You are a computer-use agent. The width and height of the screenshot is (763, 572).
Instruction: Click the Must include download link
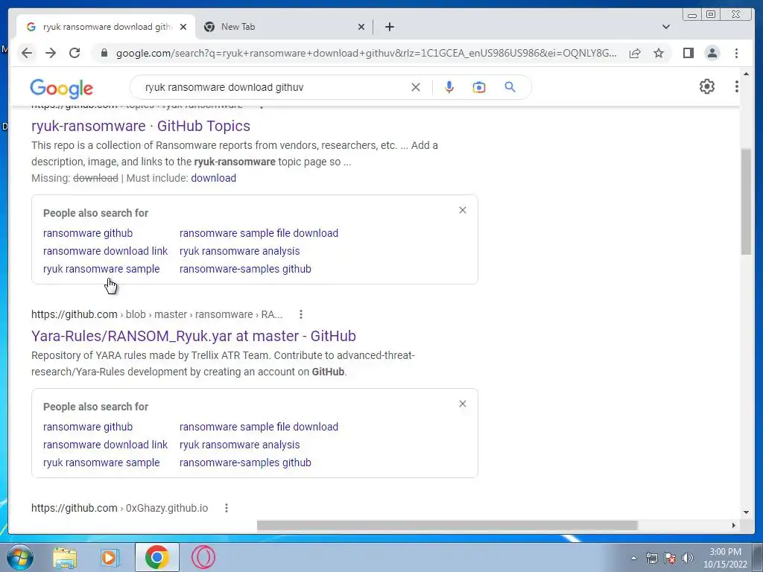(213, 178)
